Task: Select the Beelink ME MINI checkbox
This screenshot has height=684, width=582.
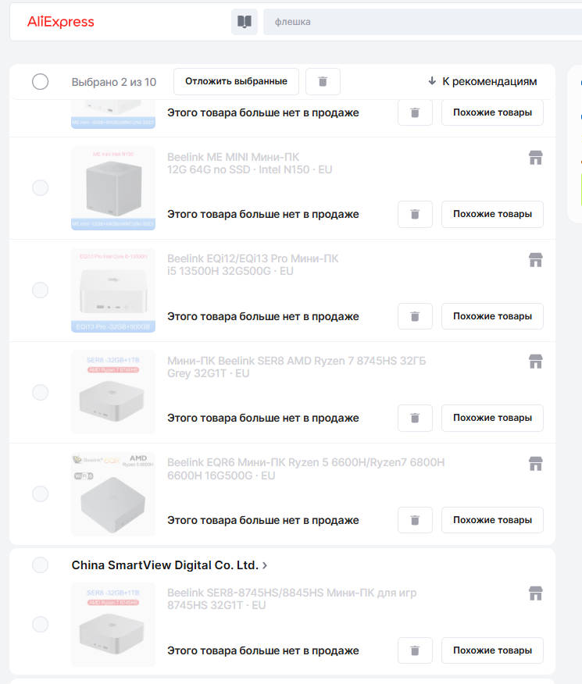Action: (40, 188)
